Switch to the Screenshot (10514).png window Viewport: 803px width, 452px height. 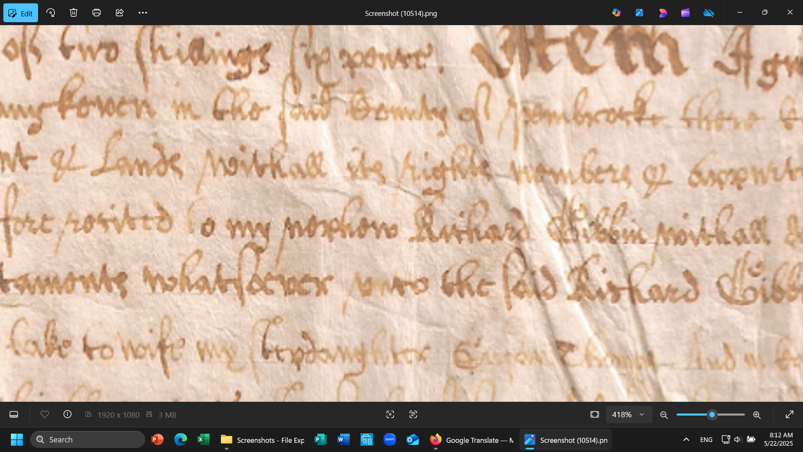coord(565,440)
